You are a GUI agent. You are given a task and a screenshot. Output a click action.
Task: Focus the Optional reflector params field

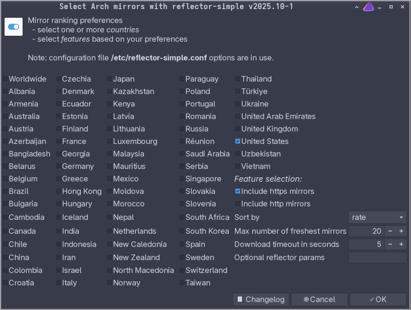[377, 257]
